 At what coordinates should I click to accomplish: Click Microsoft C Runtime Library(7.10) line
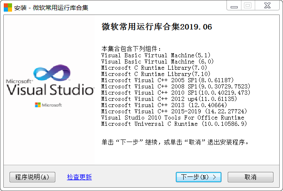(156, 74)
